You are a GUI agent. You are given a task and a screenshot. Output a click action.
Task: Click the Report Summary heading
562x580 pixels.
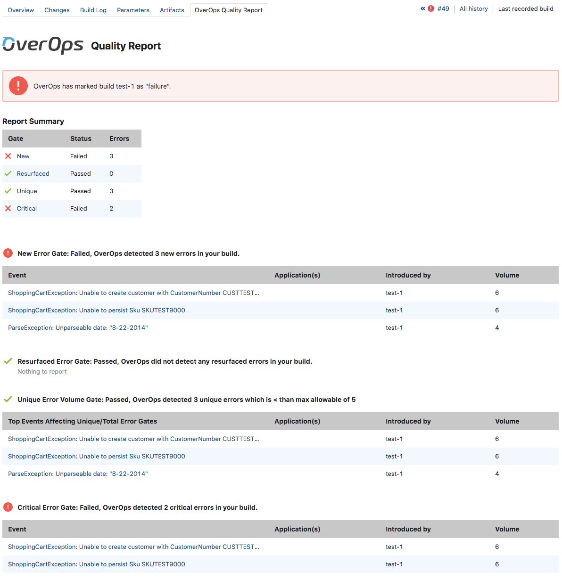pos(33,121)
